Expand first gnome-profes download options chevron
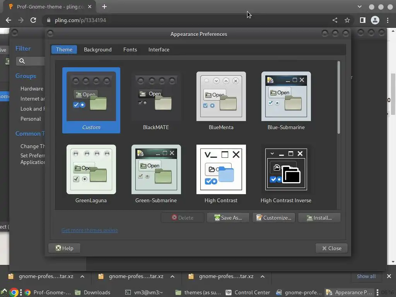396x297 pixels. click(x=82, y=277)
